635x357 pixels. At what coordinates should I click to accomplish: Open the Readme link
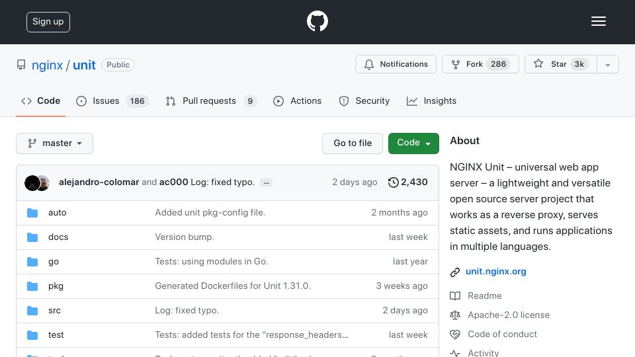pyautogui.click(x=484, y=296)
